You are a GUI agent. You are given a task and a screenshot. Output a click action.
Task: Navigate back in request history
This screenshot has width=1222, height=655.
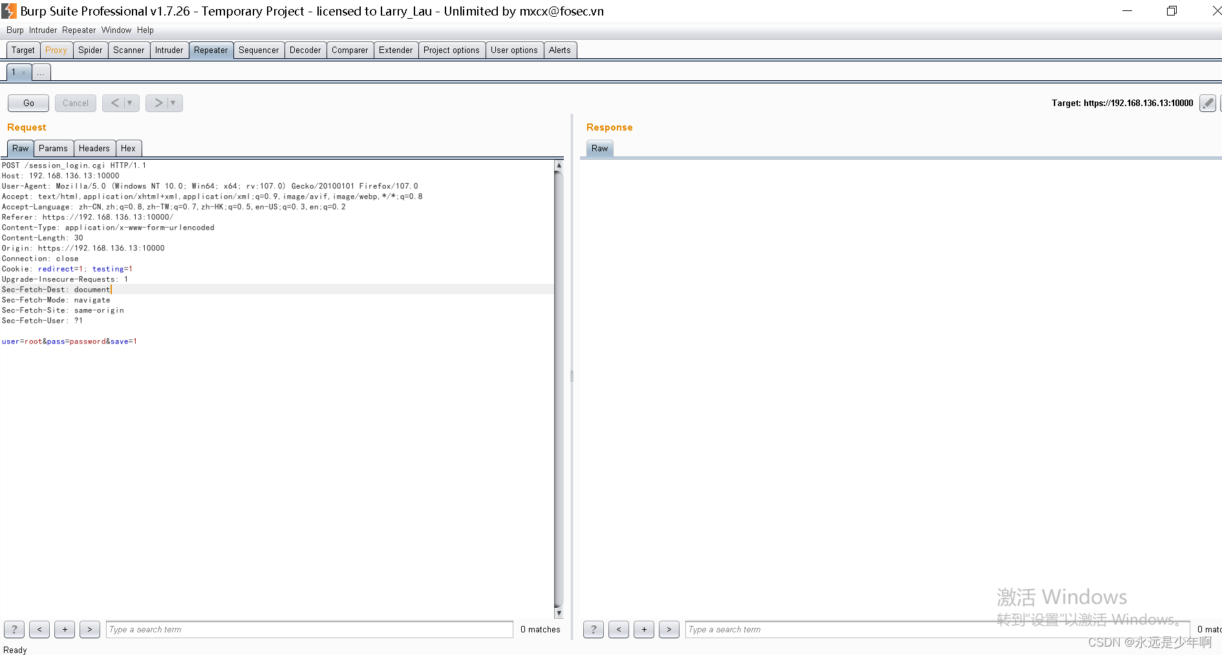tap(121, 103)
